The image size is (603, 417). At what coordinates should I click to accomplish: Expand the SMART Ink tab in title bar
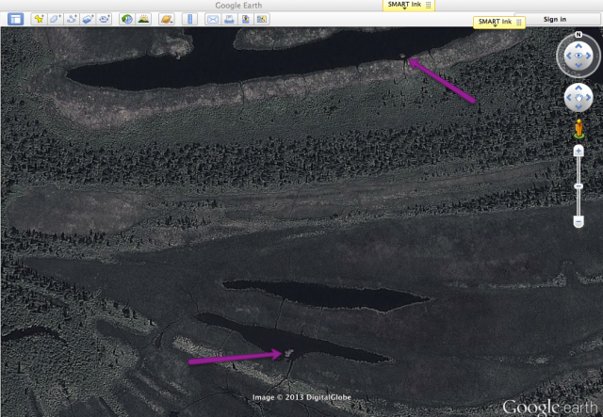[x=406, y=5]
